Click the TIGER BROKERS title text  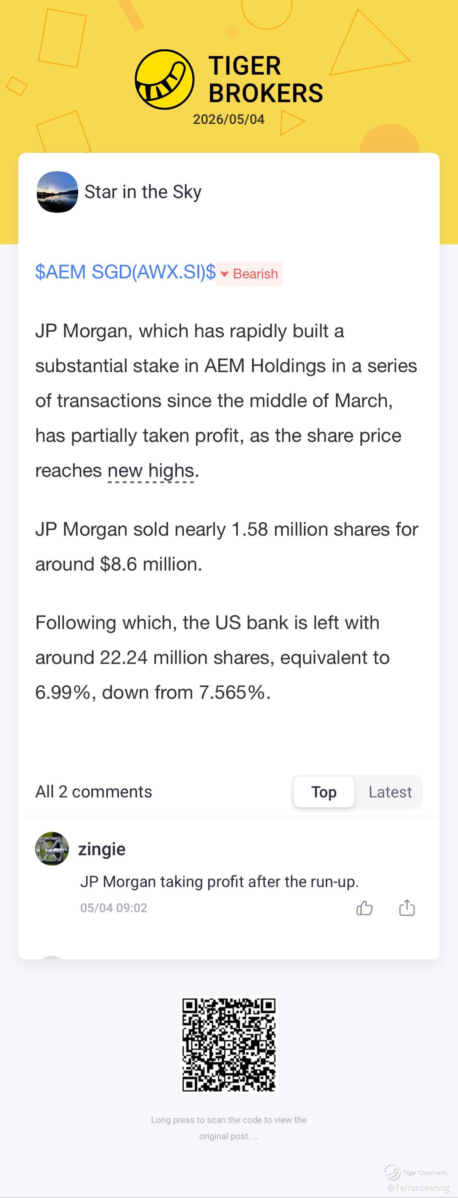[x=266, y=79]
